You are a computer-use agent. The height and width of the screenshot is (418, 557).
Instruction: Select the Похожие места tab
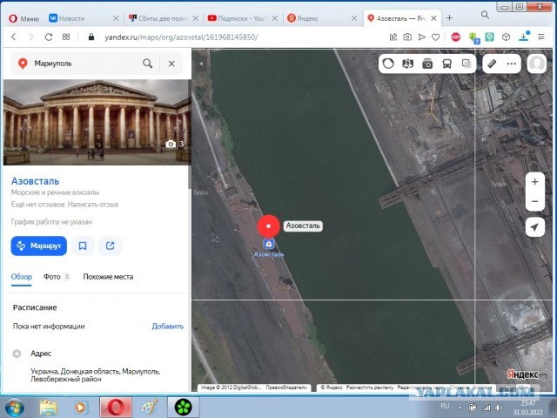point(108,277)
